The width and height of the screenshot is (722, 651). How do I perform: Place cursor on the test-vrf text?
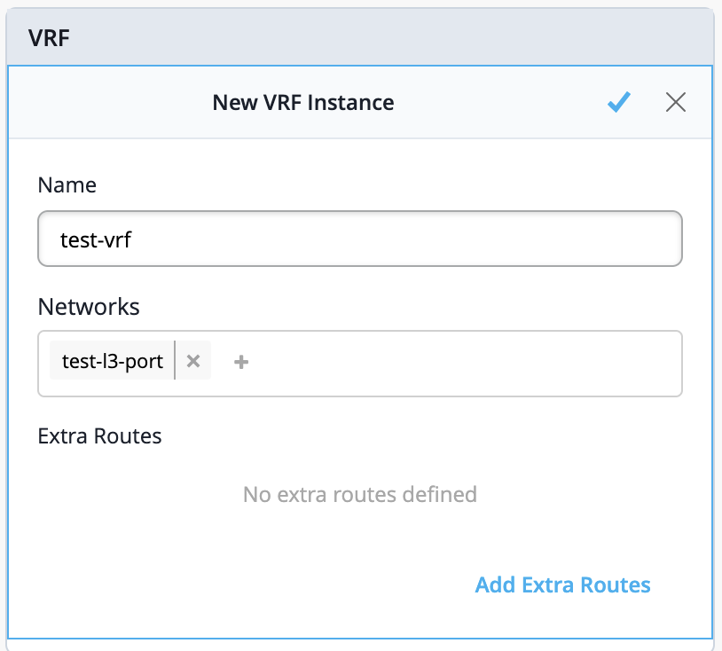click(x=95, y=239)
